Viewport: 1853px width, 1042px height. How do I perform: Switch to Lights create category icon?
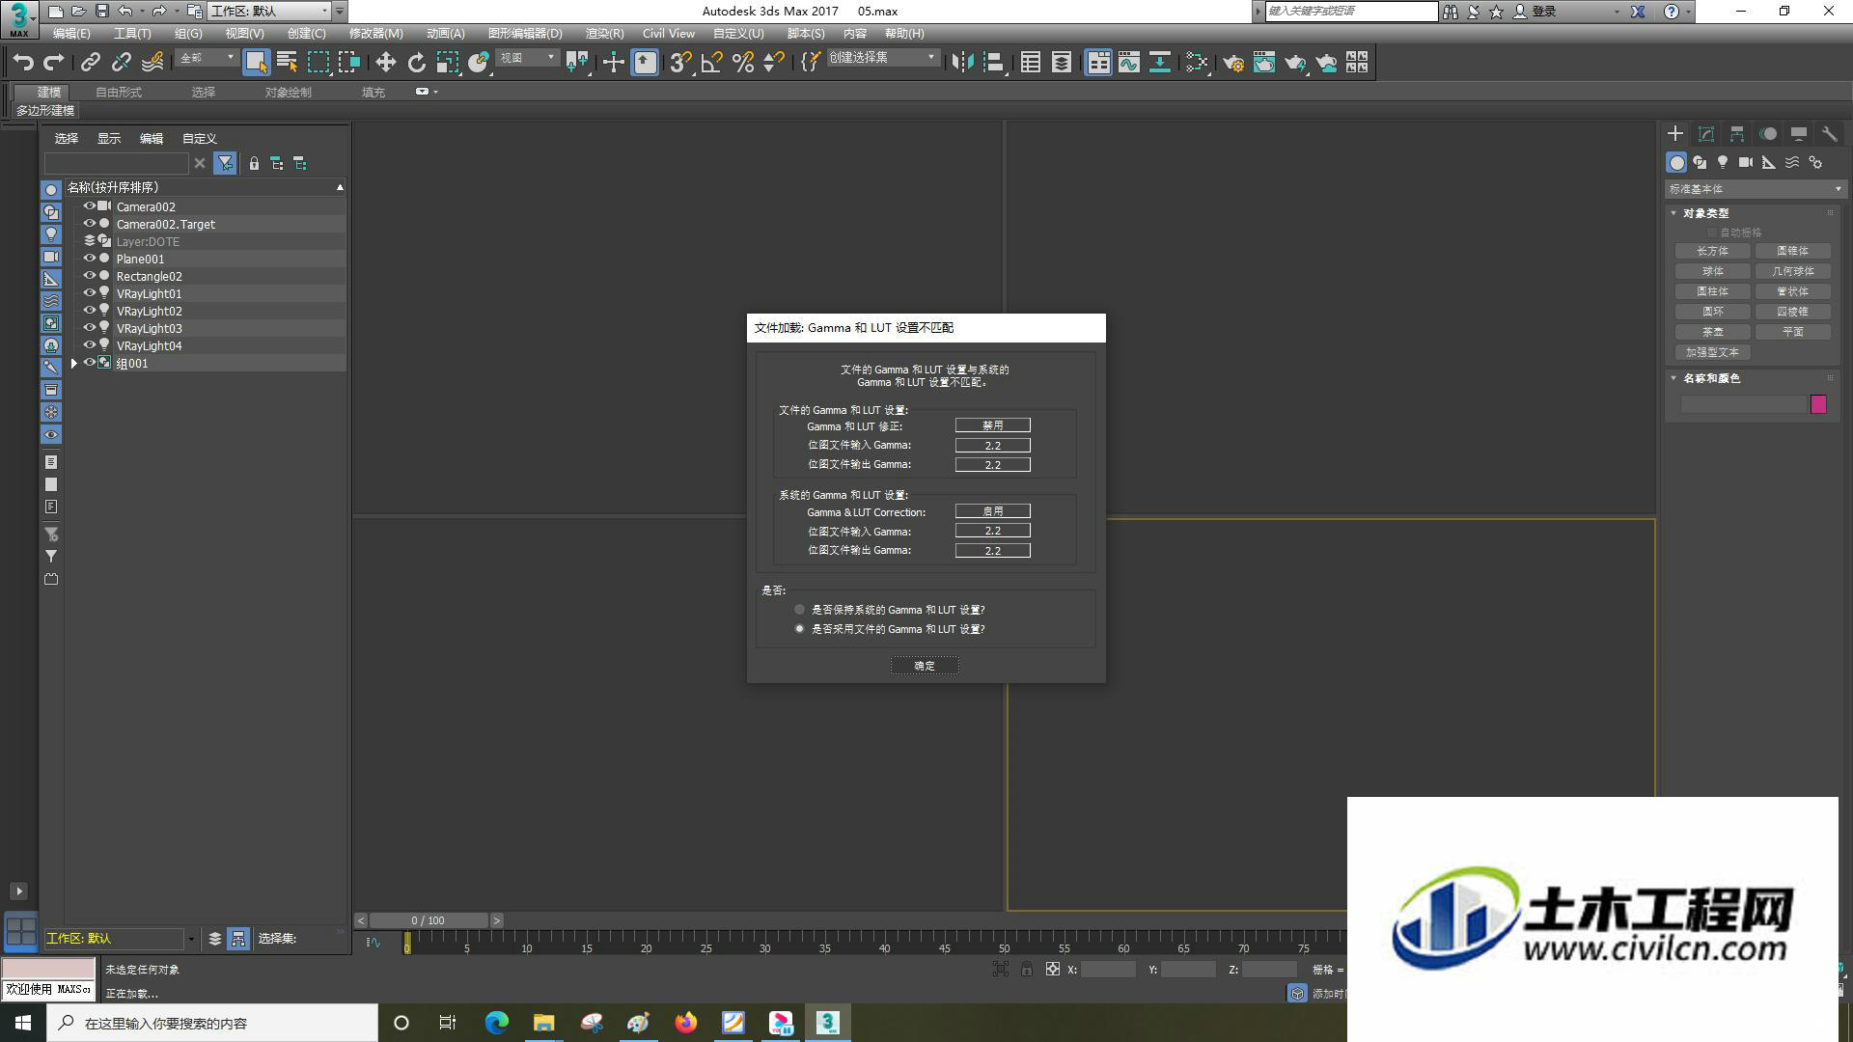[x=1723, y=162]
